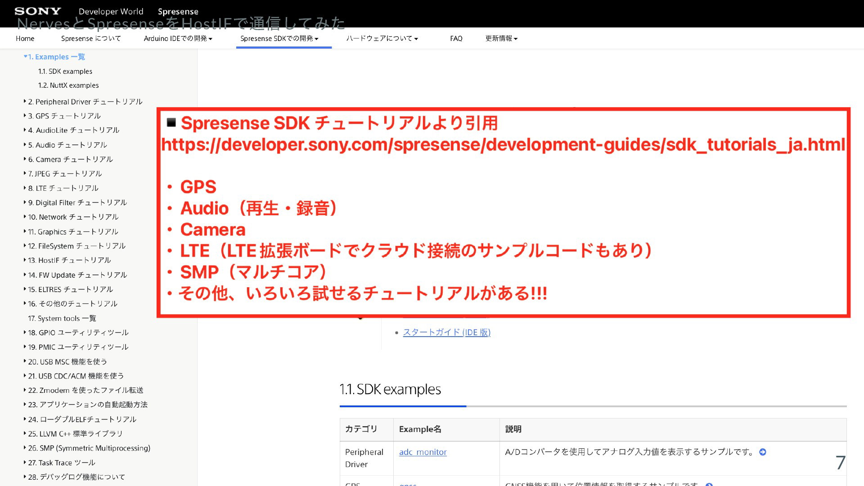The height and width of the screenshot is (486, 864).
Task: Click the Sony logo
Action: [38, 11]
